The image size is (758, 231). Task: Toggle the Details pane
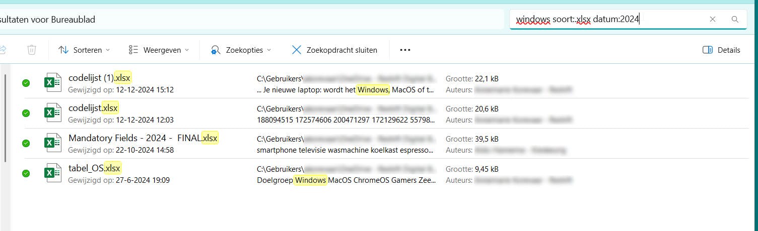[x=721, y=50]
